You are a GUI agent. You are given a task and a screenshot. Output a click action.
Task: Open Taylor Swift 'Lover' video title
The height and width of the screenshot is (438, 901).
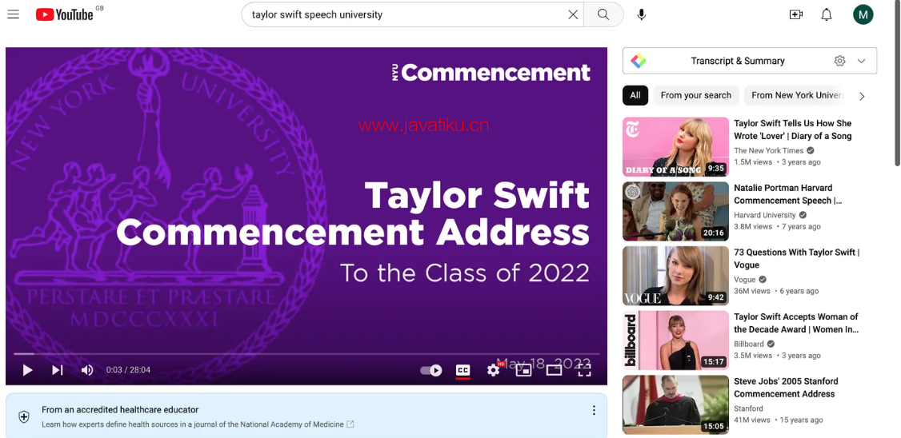click(x=793, y=129)
